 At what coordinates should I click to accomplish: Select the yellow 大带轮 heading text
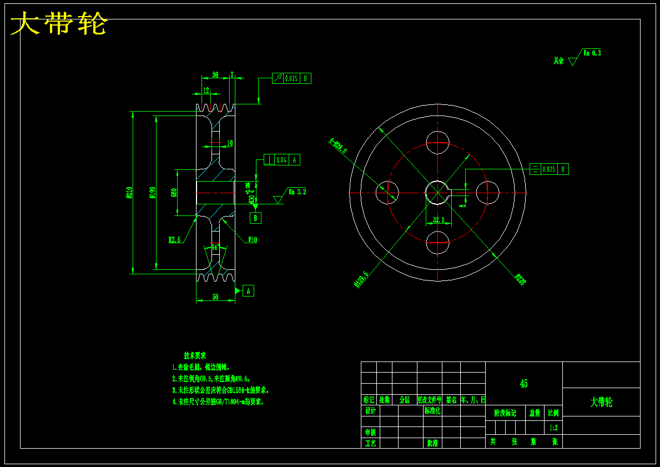click(58, 23)
